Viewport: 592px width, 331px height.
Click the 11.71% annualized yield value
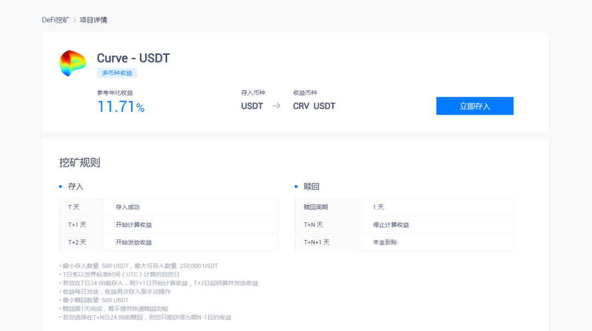(x=121, y=107)
